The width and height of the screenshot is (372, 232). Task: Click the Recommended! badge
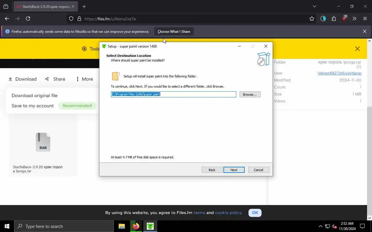click(77, 106)
